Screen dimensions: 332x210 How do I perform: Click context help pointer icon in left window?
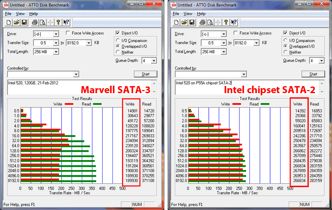(66, 22)
